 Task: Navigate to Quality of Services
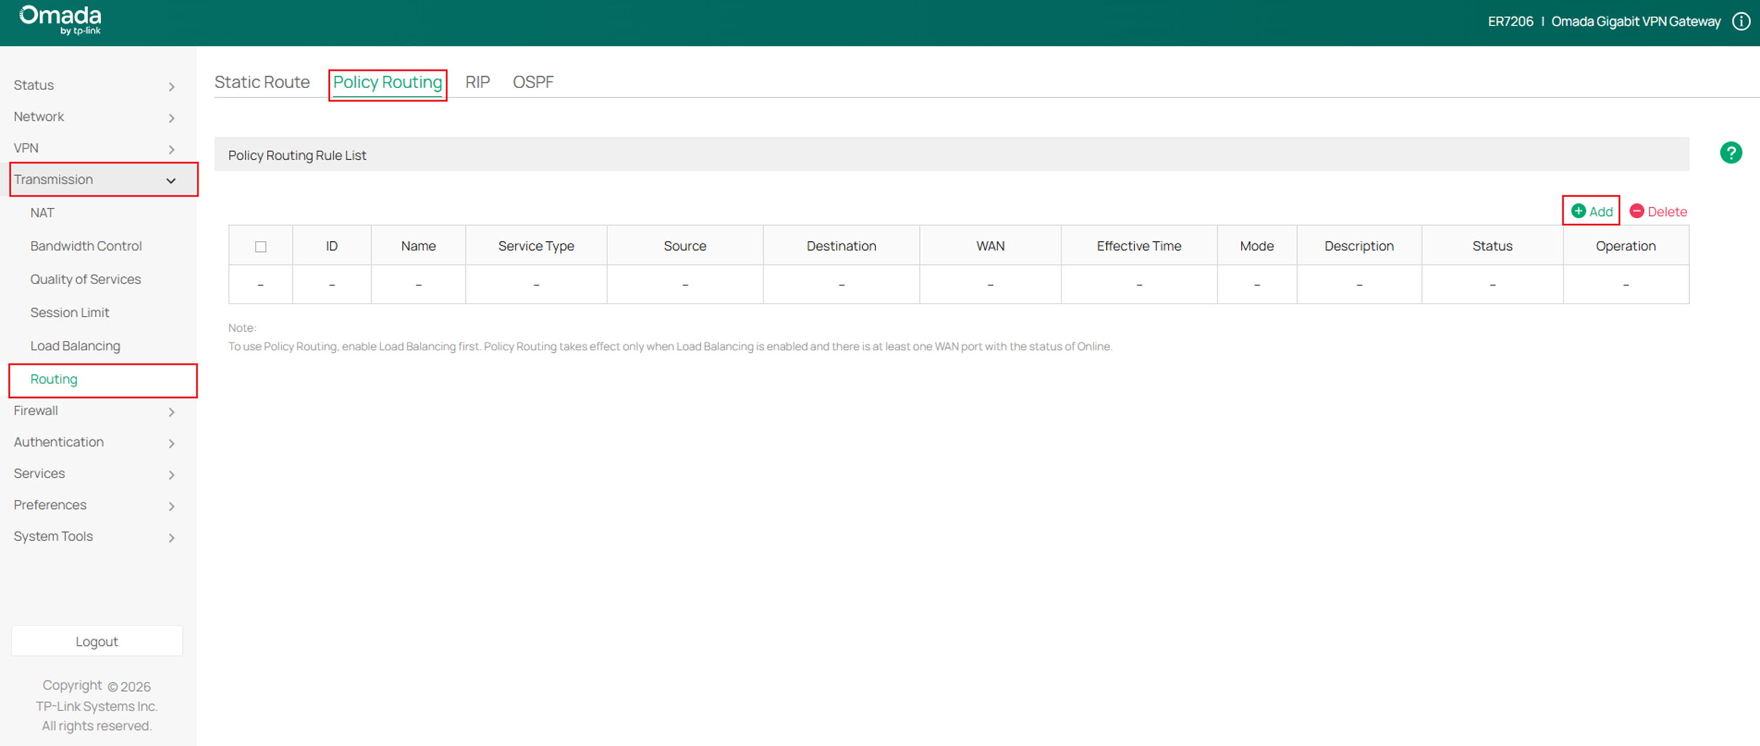coord(85,279)
